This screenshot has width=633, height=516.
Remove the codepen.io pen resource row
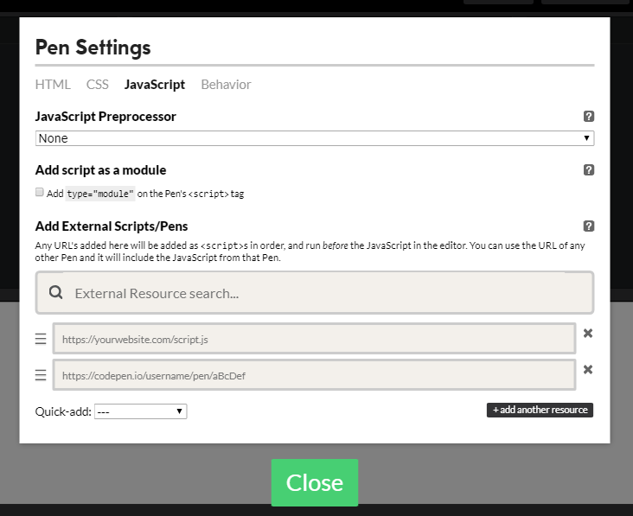pos(588,370)
